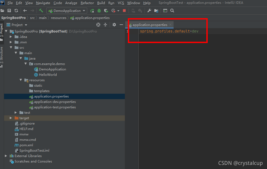The height and width of the screenshot is (169, 267).
Task: Open the VCS menu
Action: [x=121, y=3]
